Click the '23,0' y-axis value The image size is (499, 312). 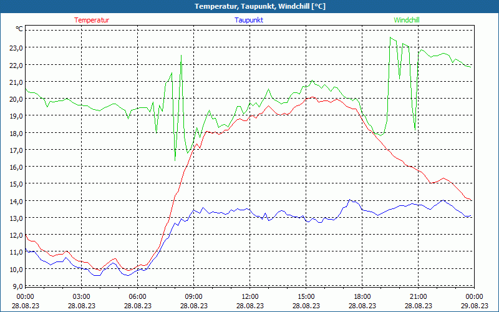click(16, 48)
